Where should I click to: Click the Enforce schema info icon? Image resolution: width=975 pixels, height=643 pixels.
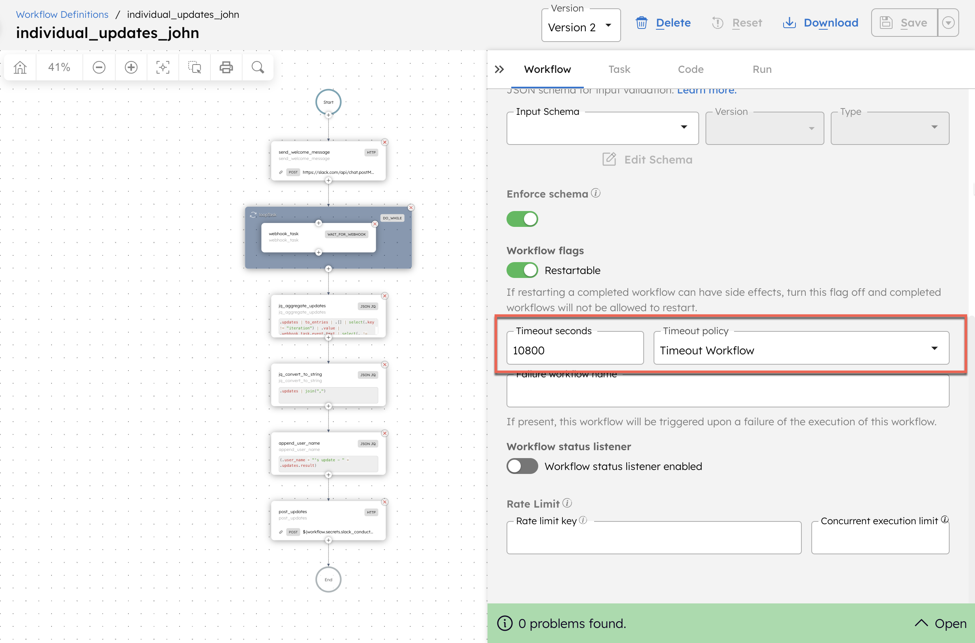(596, 193)
